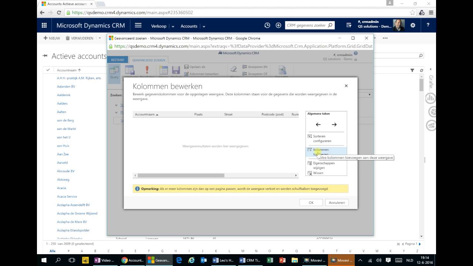Pin the Actieve accounts view

click(x=45, y=56)
